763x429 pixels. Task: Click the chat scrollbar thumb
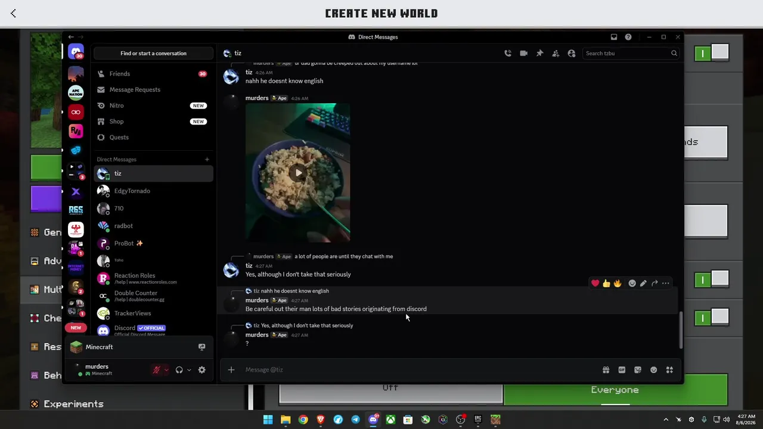pos(680,329)
